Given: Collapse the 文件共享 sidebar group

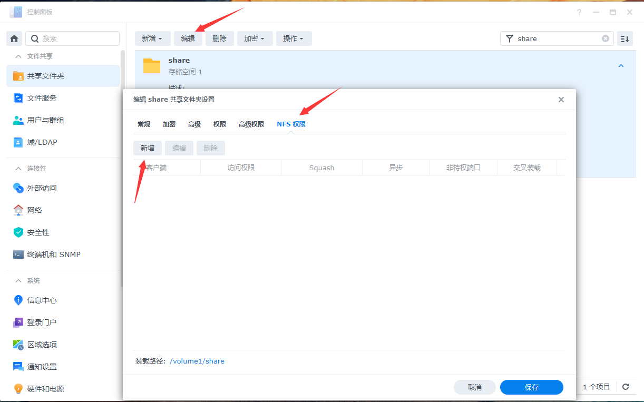Looking at the screenshot, I should click(x=18, y=56).
